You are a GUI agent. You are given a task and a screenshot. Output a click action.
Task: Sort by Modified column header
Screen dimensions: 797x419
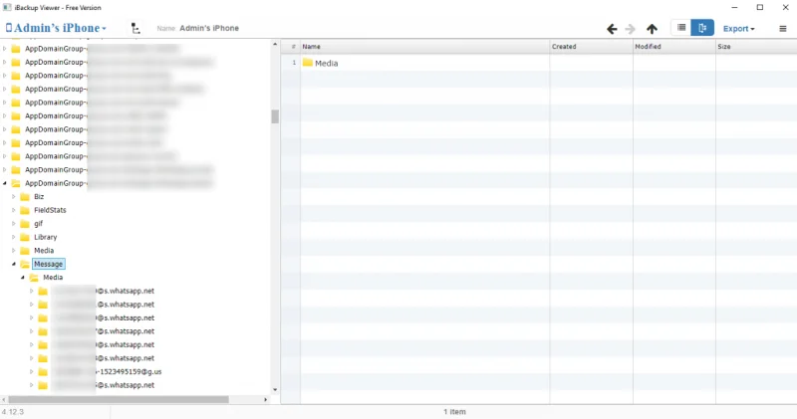(x=672, y=47)
